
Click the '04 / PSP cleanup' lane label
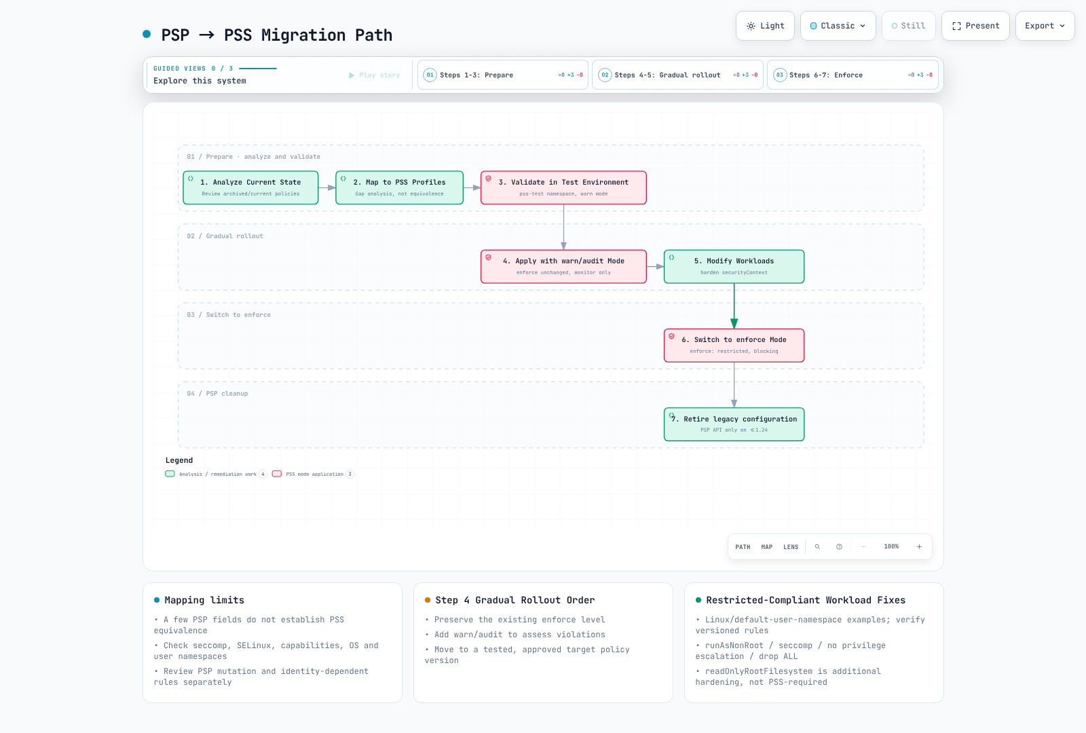tap(217, 394)
